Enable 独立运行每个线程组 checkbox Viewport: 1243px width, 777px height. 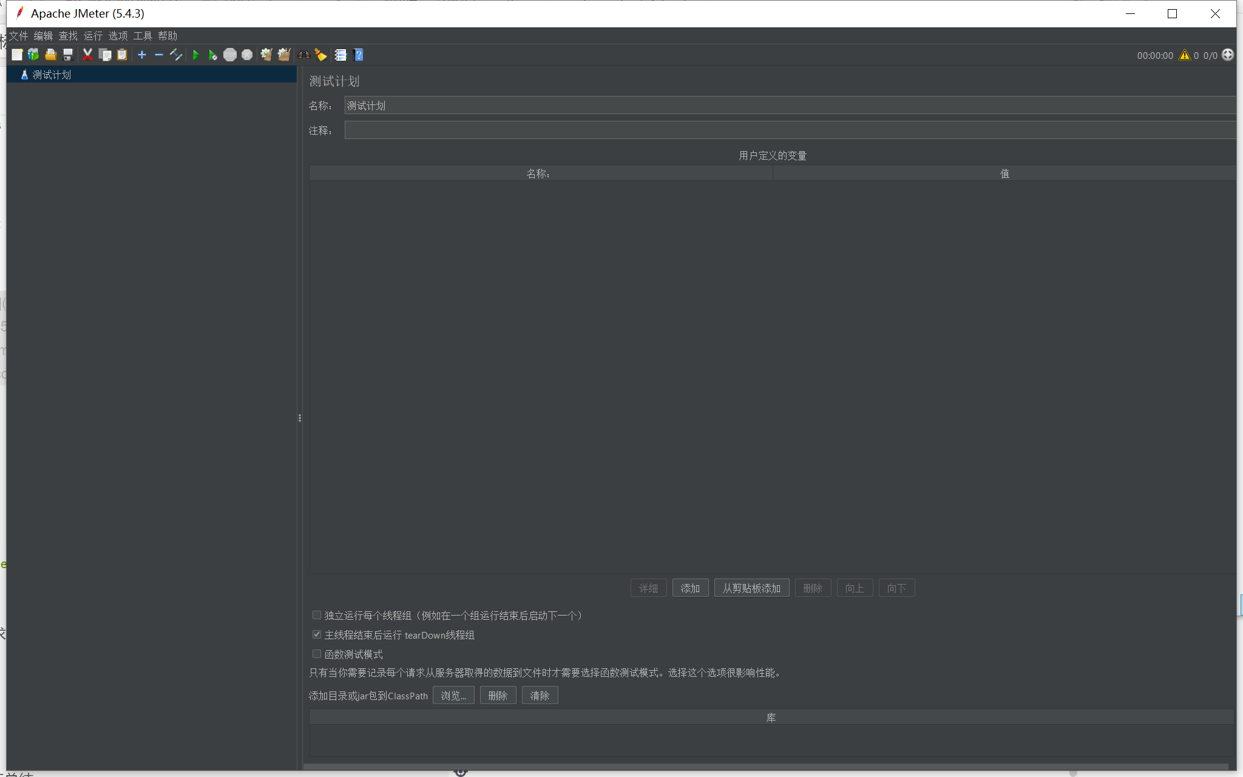click(x=317, y=615)
